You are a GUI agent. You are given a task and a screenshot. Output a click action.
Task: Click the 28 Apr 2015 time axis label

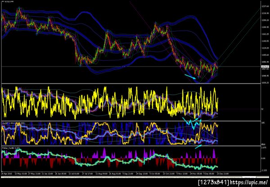tap(6, 174)
